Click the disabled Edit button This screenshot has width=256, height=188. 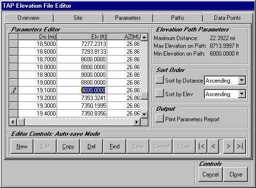coord(45,146)
